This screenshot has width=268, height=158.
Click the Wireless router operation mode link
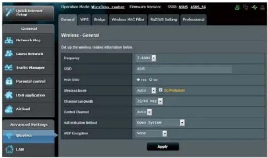coord(108,7)
